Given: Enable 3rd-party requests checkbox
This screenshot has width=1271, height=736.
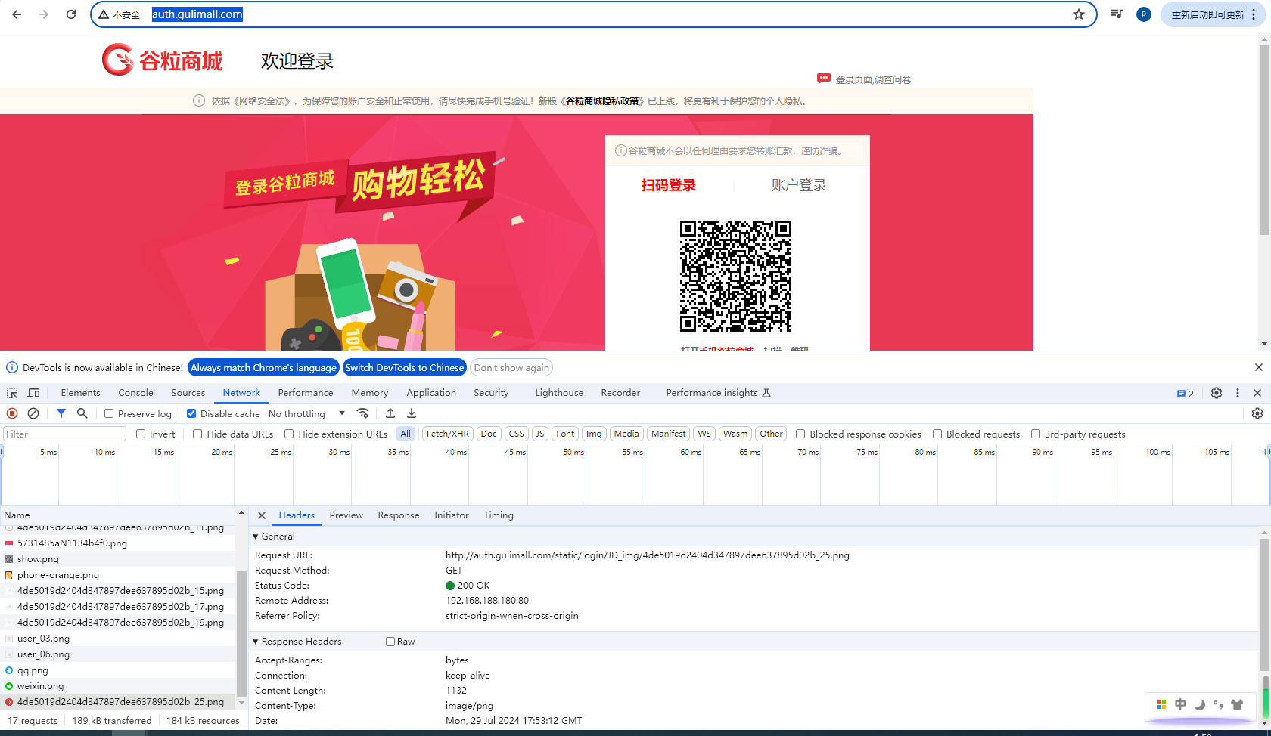Looking at the screenshot, I should coord(1036,434).
